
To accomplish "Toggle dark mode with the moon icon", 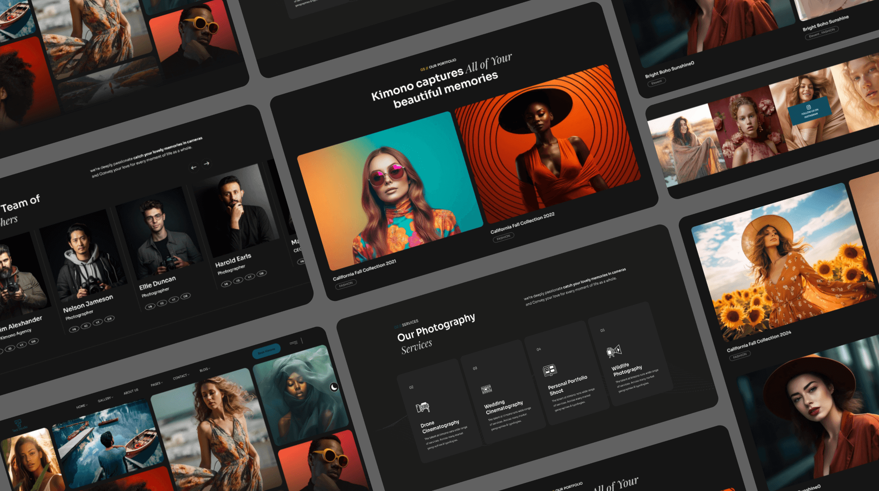I will 334,387.
